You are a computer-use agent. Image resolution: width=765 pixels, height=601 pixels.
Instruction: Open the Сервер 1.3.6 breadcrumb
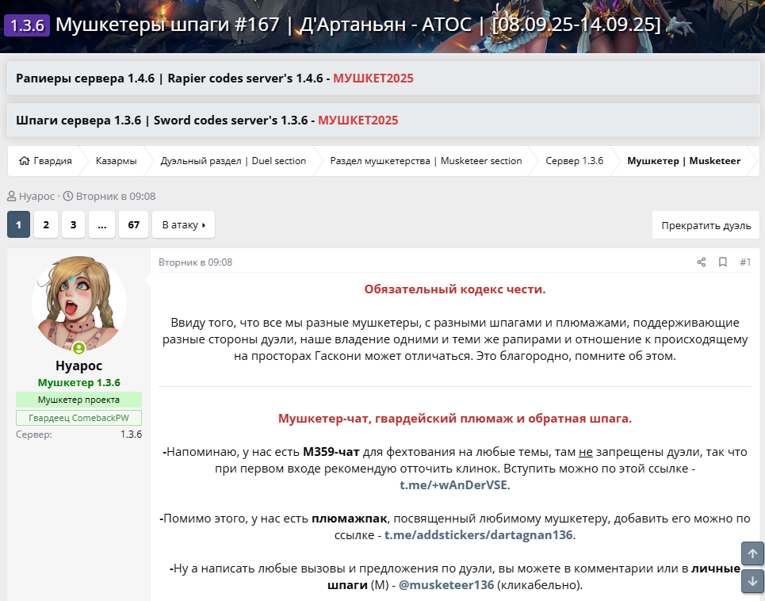pos(574,161)
